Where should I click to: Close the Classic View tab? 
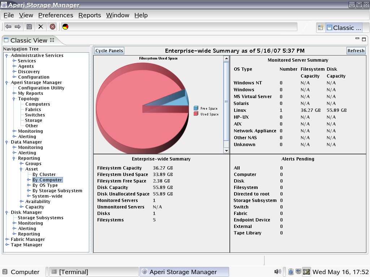tap(52, 40)
